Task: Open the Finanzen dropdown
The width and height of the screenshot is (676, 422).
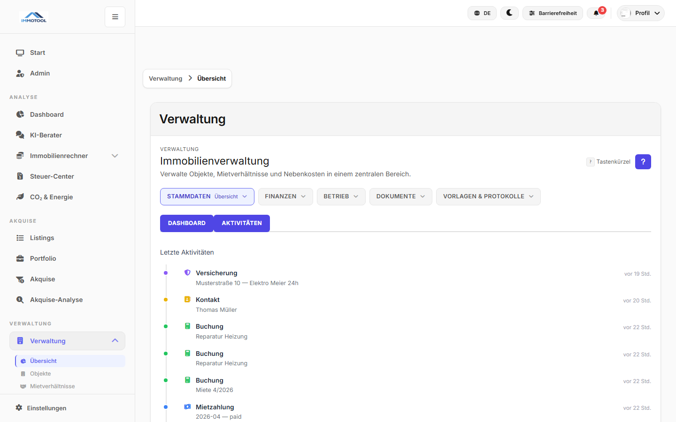Action: click(285, 196)
